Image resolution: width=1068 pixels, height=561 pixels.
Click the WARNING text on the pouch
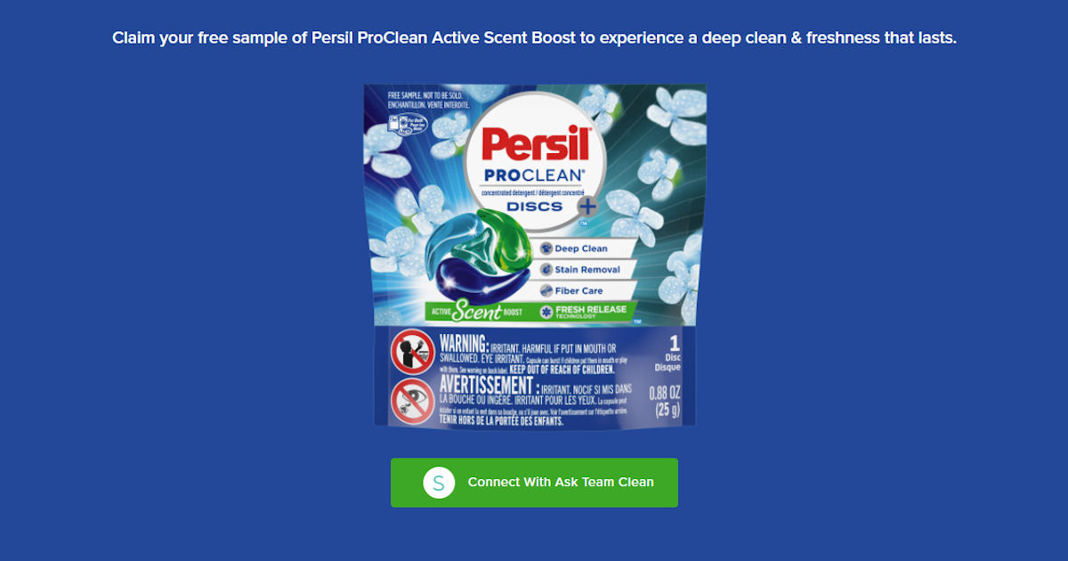click(464, 343)
